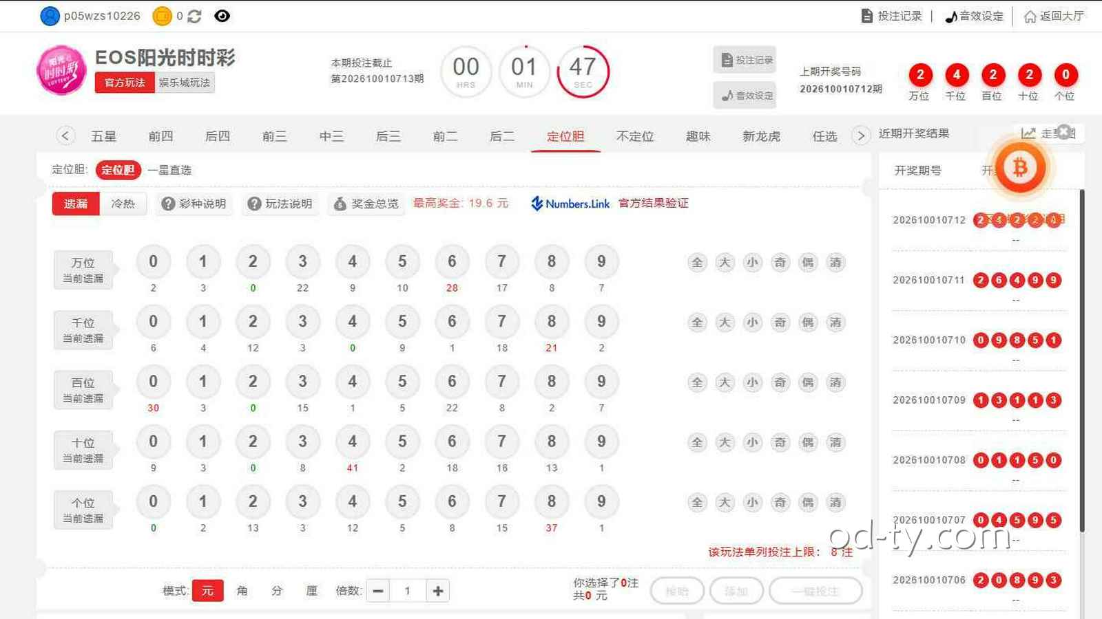This screenshot has height=619, width=1102.
Task: Open 彩种说明 help
Action: (x=194, y=204)
